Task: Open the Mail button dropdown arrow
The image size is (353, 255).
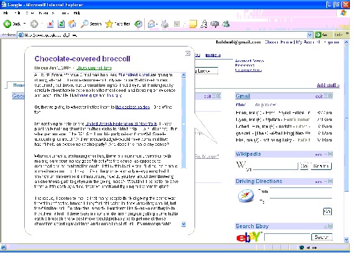Action: (157, 24)
